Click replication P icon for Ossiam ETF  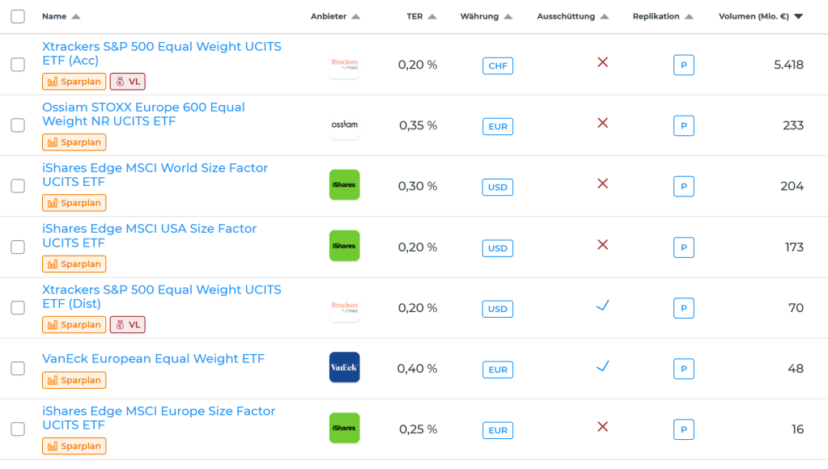pos(683,126)
